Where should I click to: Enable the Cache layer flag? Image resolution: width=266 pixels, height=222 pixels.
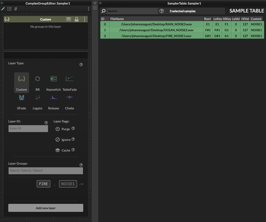(58, 150)
